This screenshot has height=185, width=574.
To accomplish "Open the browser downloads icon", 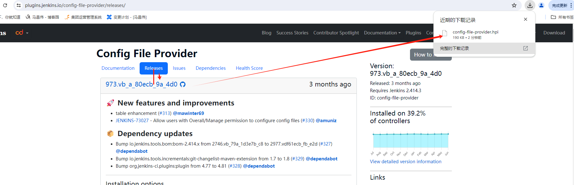I will coord(530,5).
